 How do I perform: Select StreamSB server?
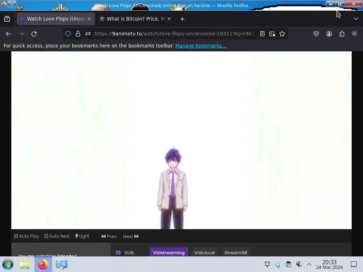pyautogui.click(x=235, y=253)
